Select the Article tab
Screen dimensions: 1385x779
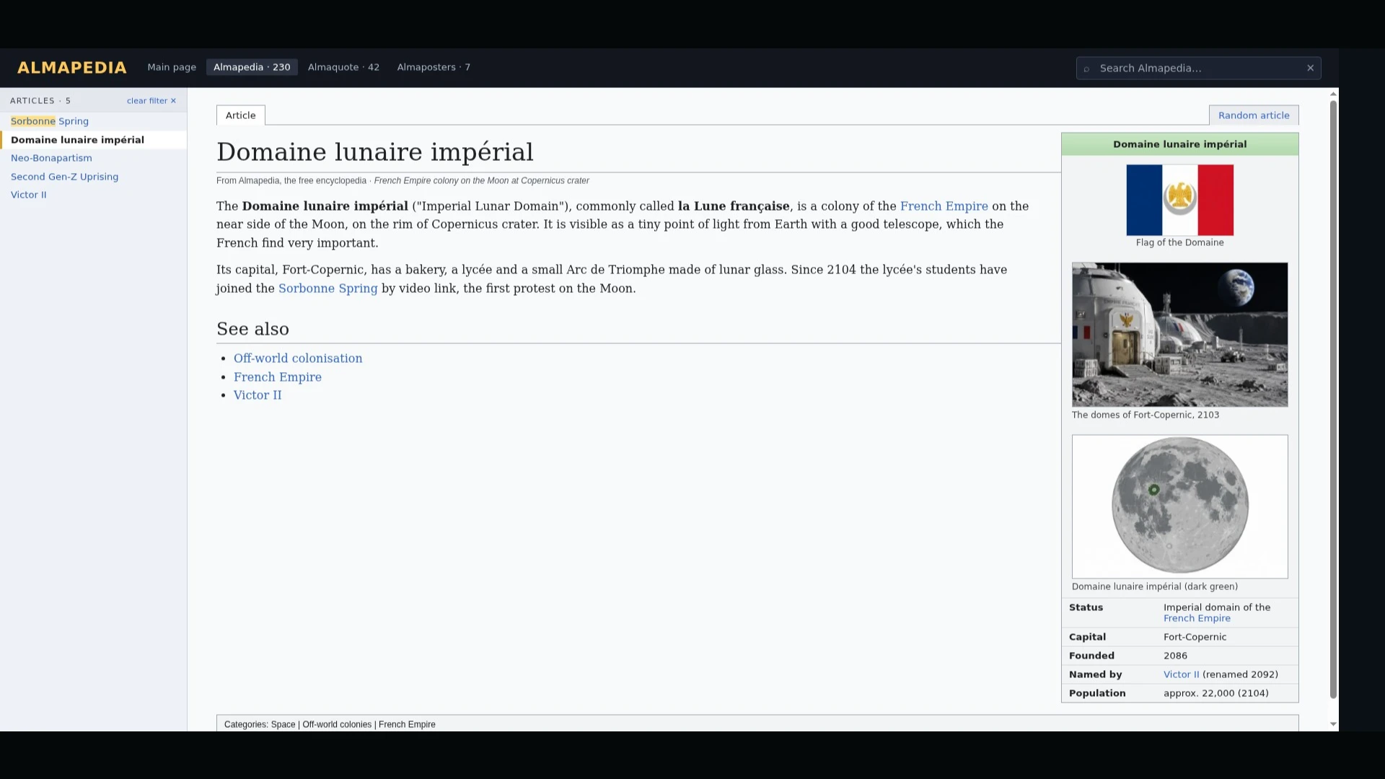click(x=240, y=115)
